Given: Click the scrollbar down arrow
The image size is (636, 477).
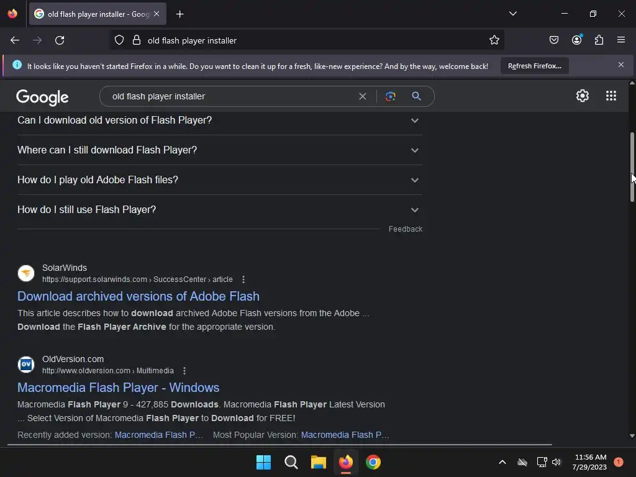Looking at the screenshot, I should 632,436.
